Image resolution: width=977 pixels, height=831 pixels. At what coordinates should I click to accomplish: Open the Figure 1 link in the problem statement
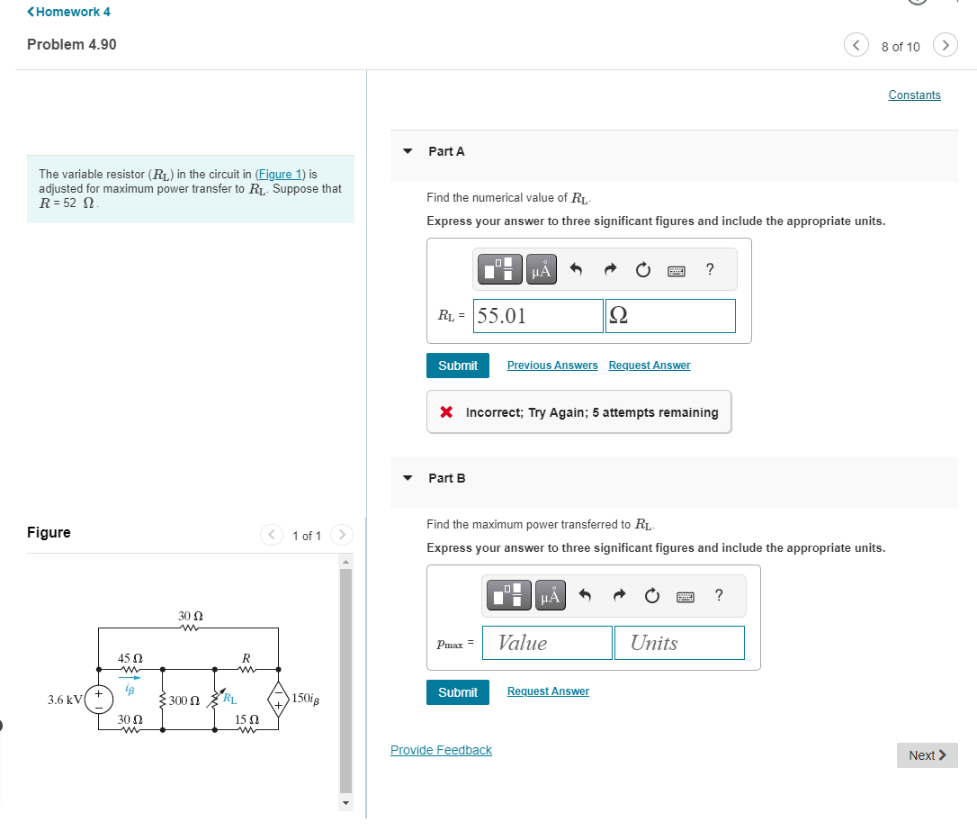tap(278, 174)
